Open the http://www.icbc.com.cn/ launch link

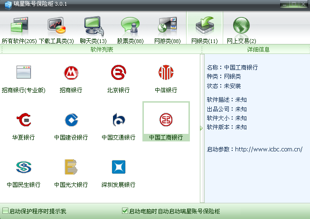coord(269,149)
